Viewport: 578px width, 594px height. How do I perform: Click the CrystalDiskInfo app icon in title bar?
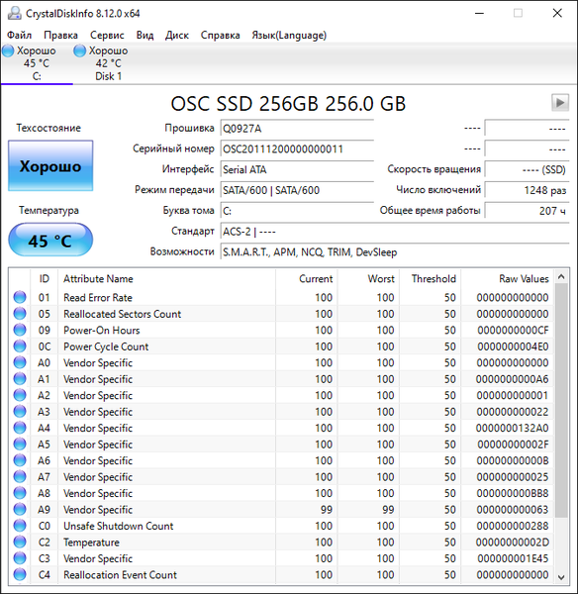[15, 13]
